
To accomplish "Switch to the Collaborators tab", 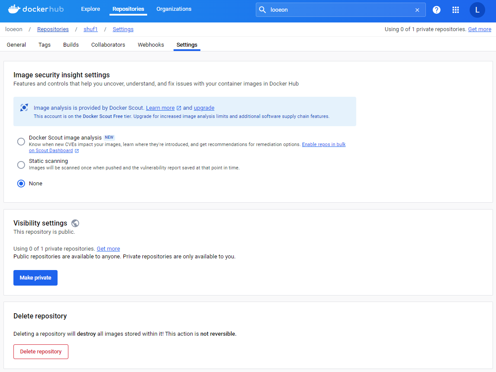I will pos(108,45).
